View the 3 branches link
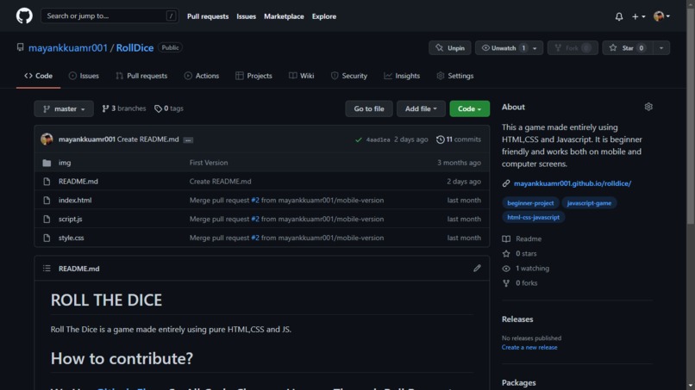 pos(123,108)
